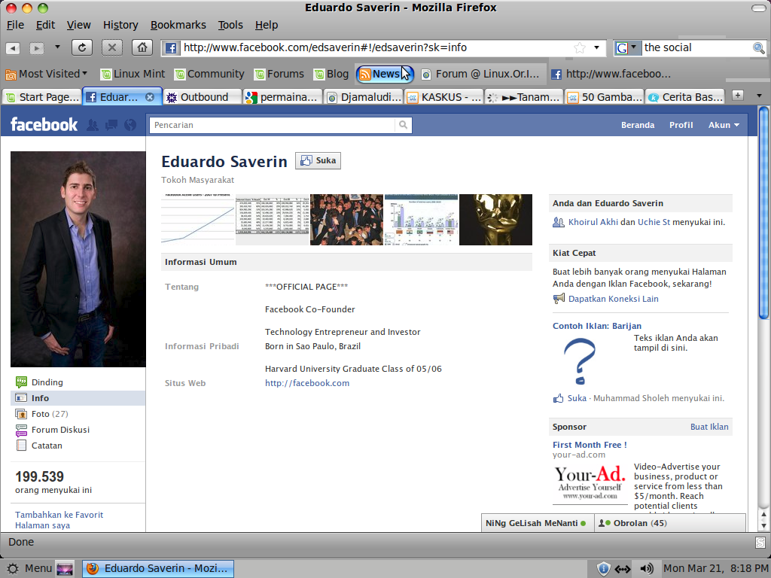771x578 pixels.
Task: Open the News bookmark feed
Action: click(385, 74)
